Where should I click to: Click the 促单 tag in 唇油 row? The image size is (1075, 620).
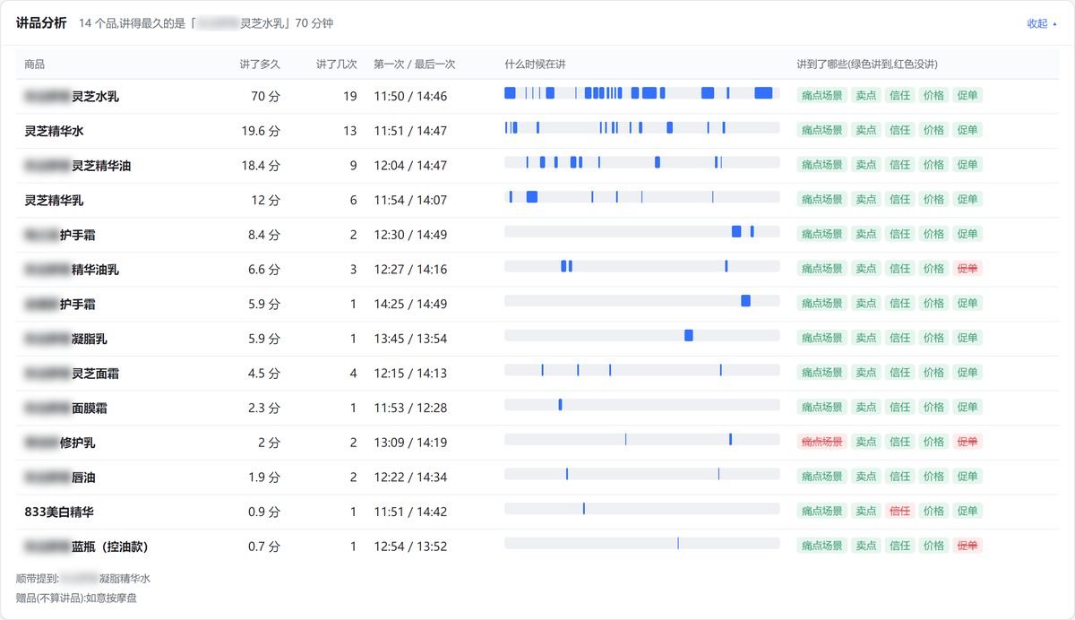[967, 477]
